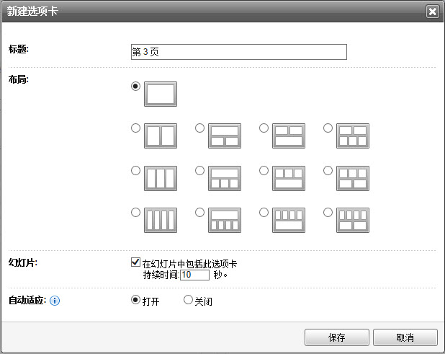
Task: Click the three-column layout thumbnail
Action: pos(161,178)
